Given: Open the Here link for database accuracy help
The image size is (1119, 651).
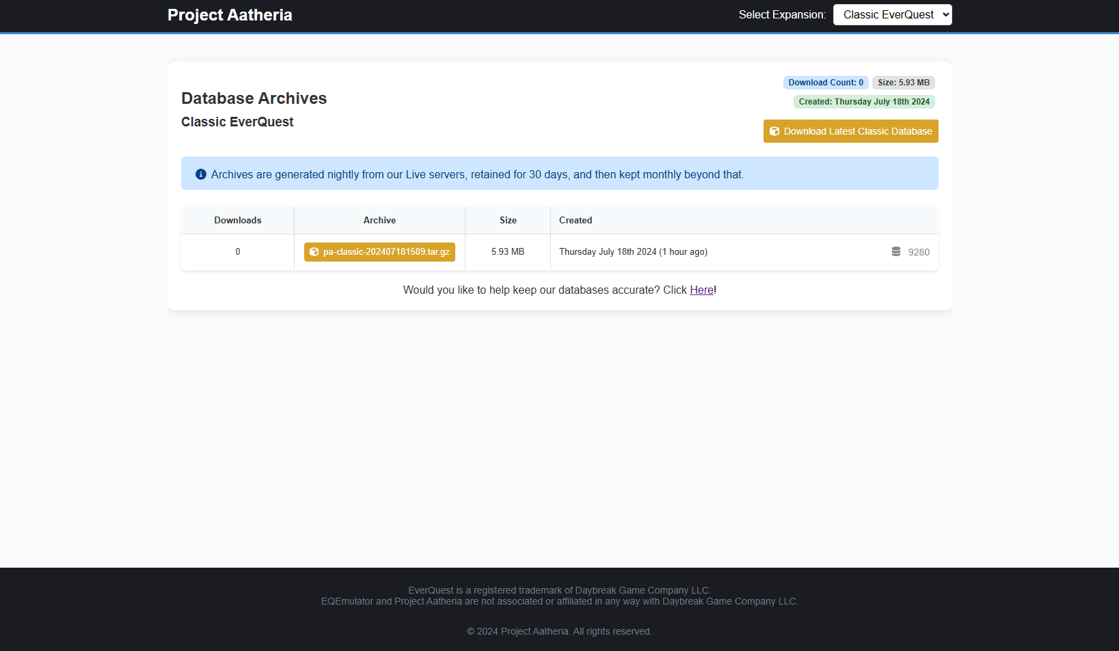Looking at the screenshot, I should 701,290.
